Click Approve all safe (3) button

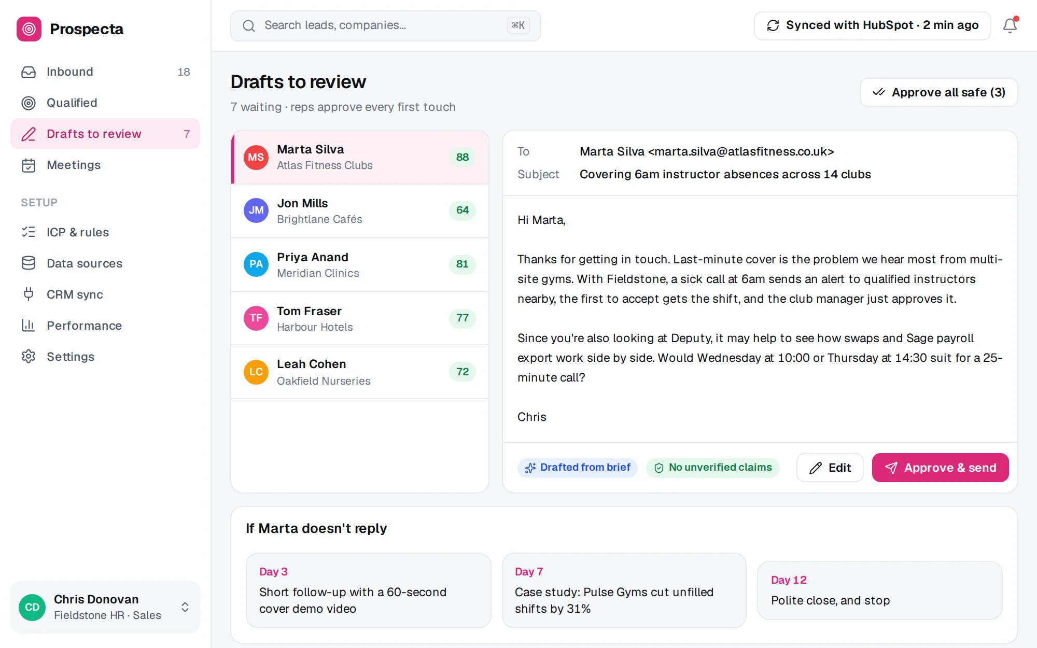[938, 92]
